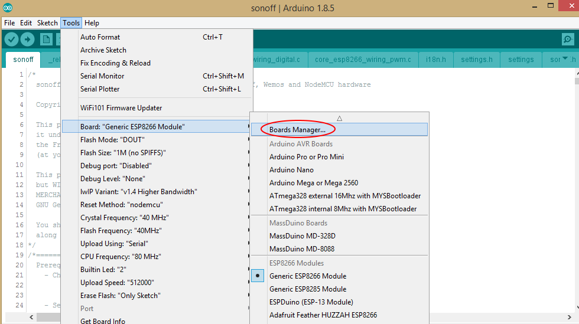Choose Auto Format from Tools menu
This screenshot has height=324, width=579.
coord(157,37)
